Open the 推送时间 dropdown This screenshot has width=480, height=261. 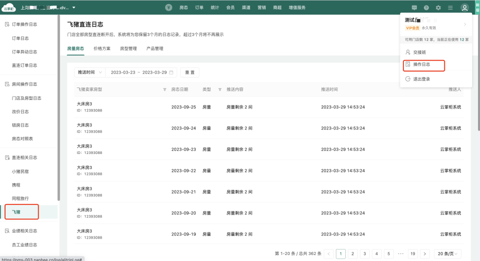(x=90, y=72)
